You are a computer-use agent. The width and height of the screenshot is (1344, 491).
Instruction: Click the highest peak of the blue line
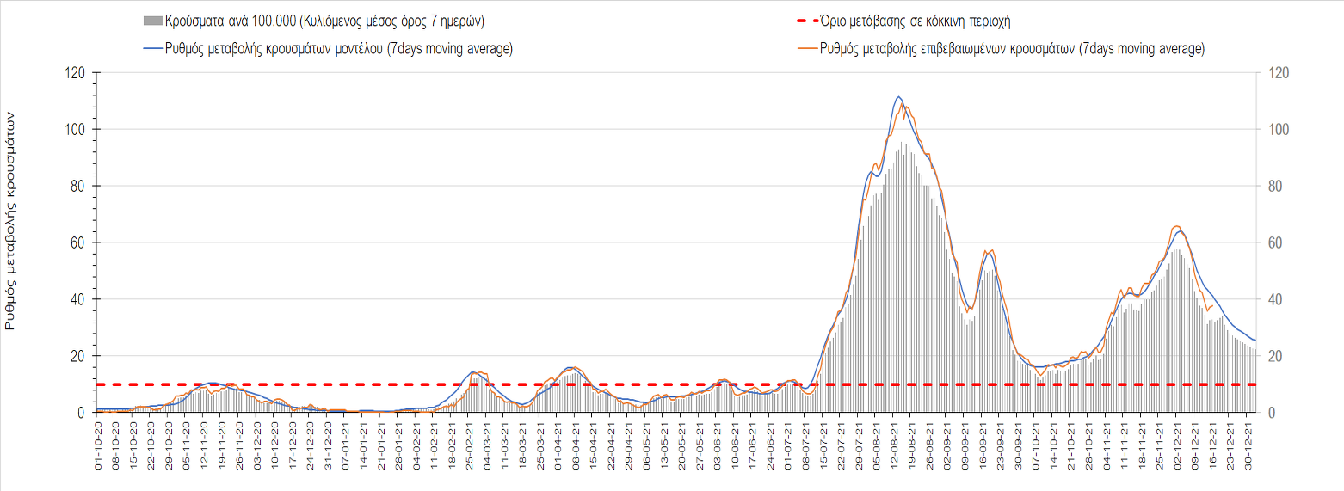tap(898, 96)
